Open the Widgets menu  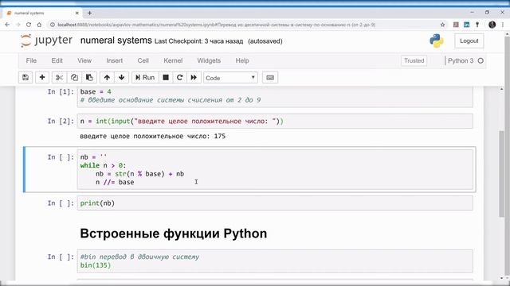click(x=209, y=60)
